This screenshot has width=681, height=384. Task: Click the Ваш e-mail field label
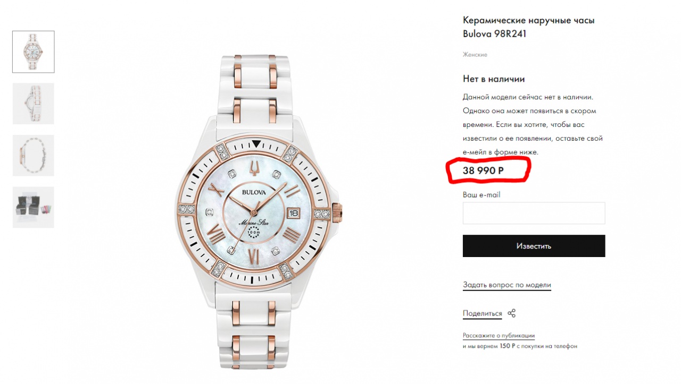[481, 195]
